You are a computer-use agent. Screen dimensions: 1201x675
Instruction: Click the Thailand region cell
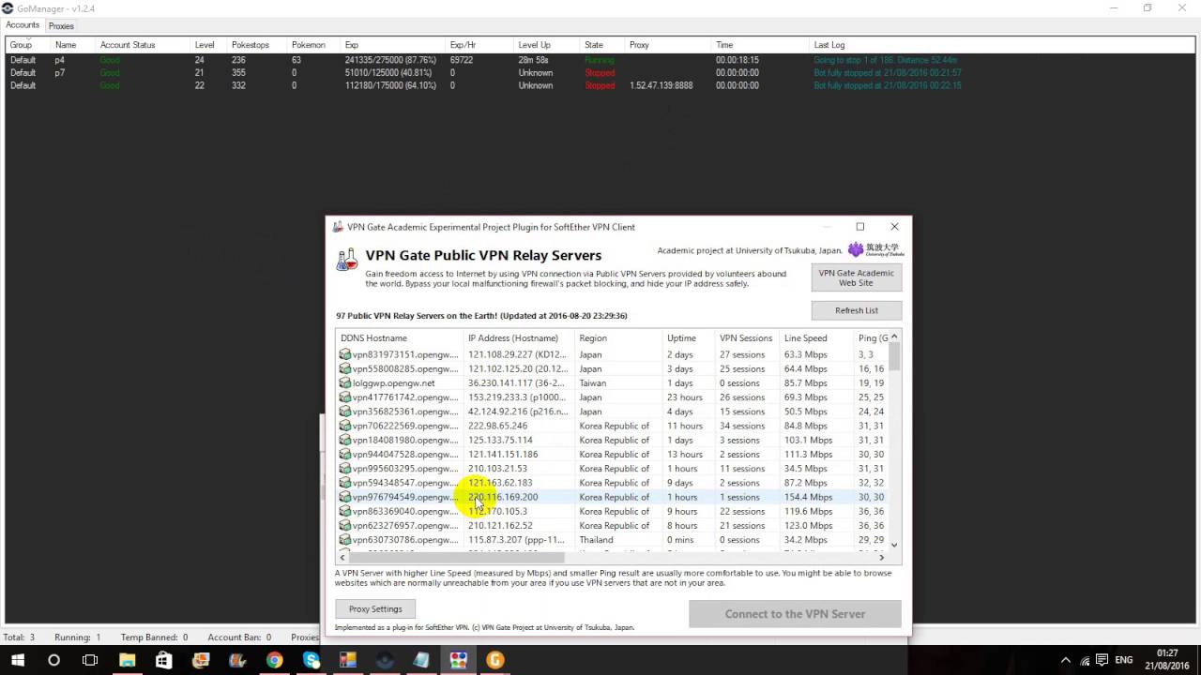tap(597, 540)
